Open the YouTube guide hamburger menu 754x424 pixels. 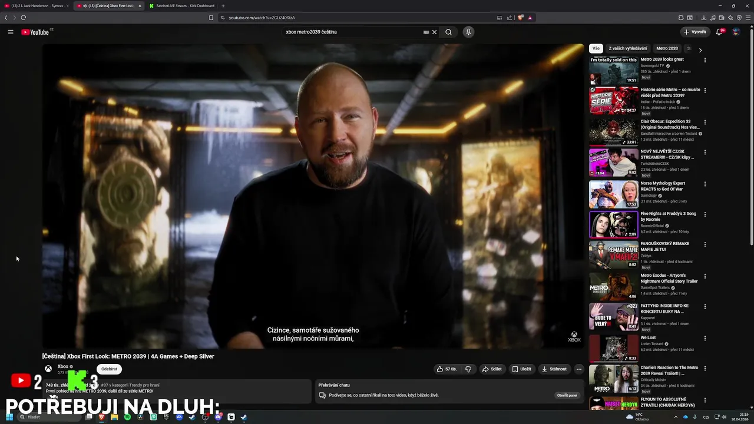(11, 32)
